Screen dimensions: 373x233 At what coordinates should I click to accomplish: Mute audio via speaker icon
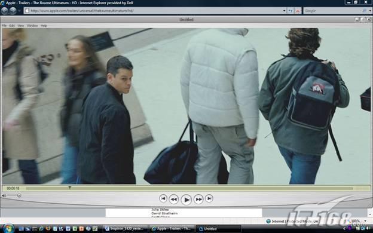4,195
